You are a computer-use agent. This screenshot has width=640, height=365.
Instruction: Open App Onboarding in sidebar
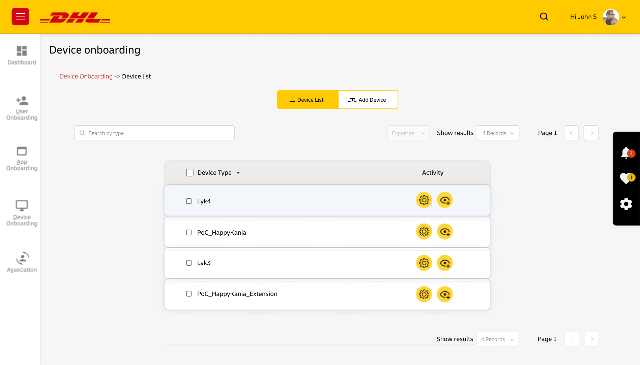(x=22, y=159)
